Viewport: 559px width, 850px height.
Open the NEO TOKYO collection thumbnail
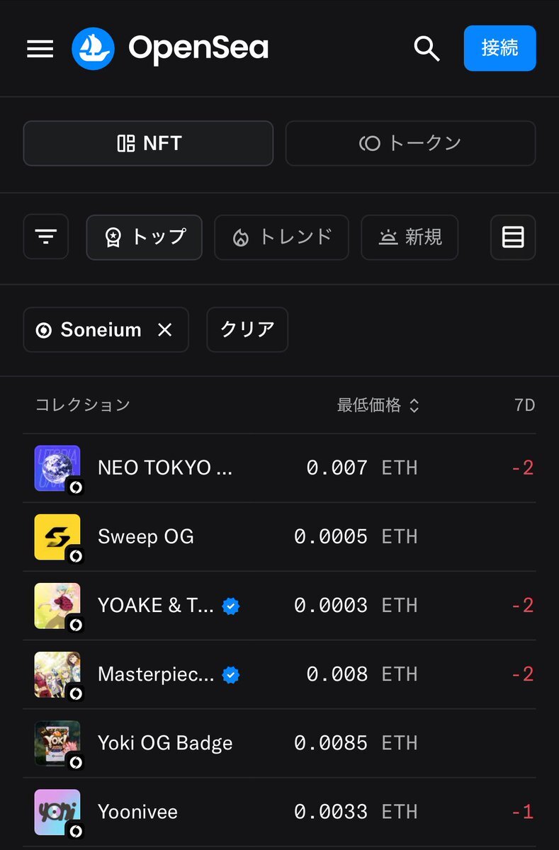(x=57, y=468)
